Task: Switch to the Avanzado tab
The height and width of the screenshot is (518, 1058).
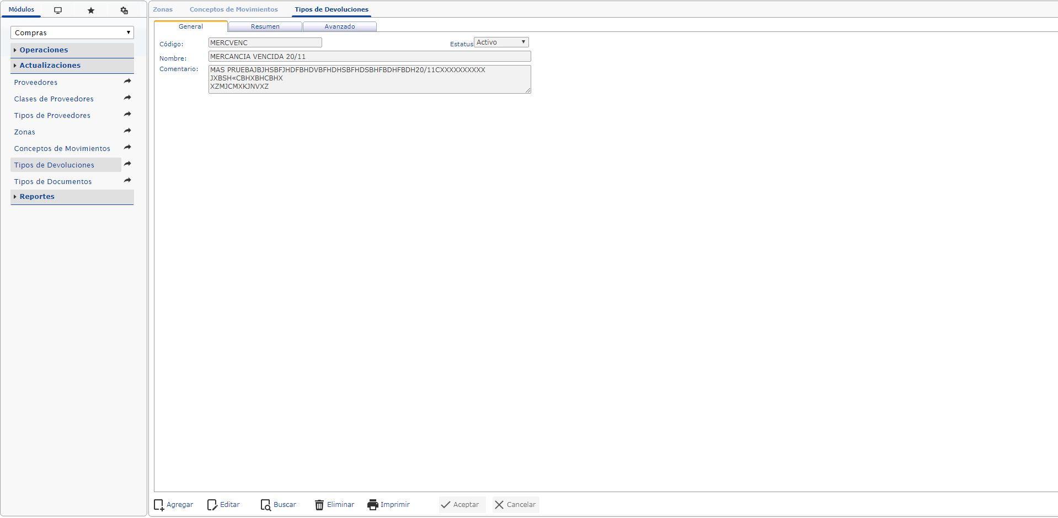Action: click(x=339, y=26)
